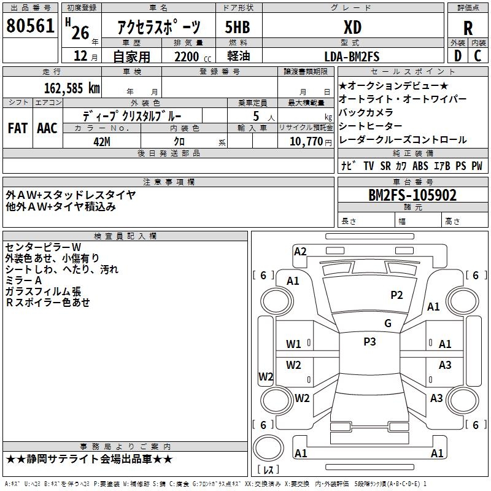Click the SR sunroof equipment label
491x491 pixels.
(x=385, y=166)
